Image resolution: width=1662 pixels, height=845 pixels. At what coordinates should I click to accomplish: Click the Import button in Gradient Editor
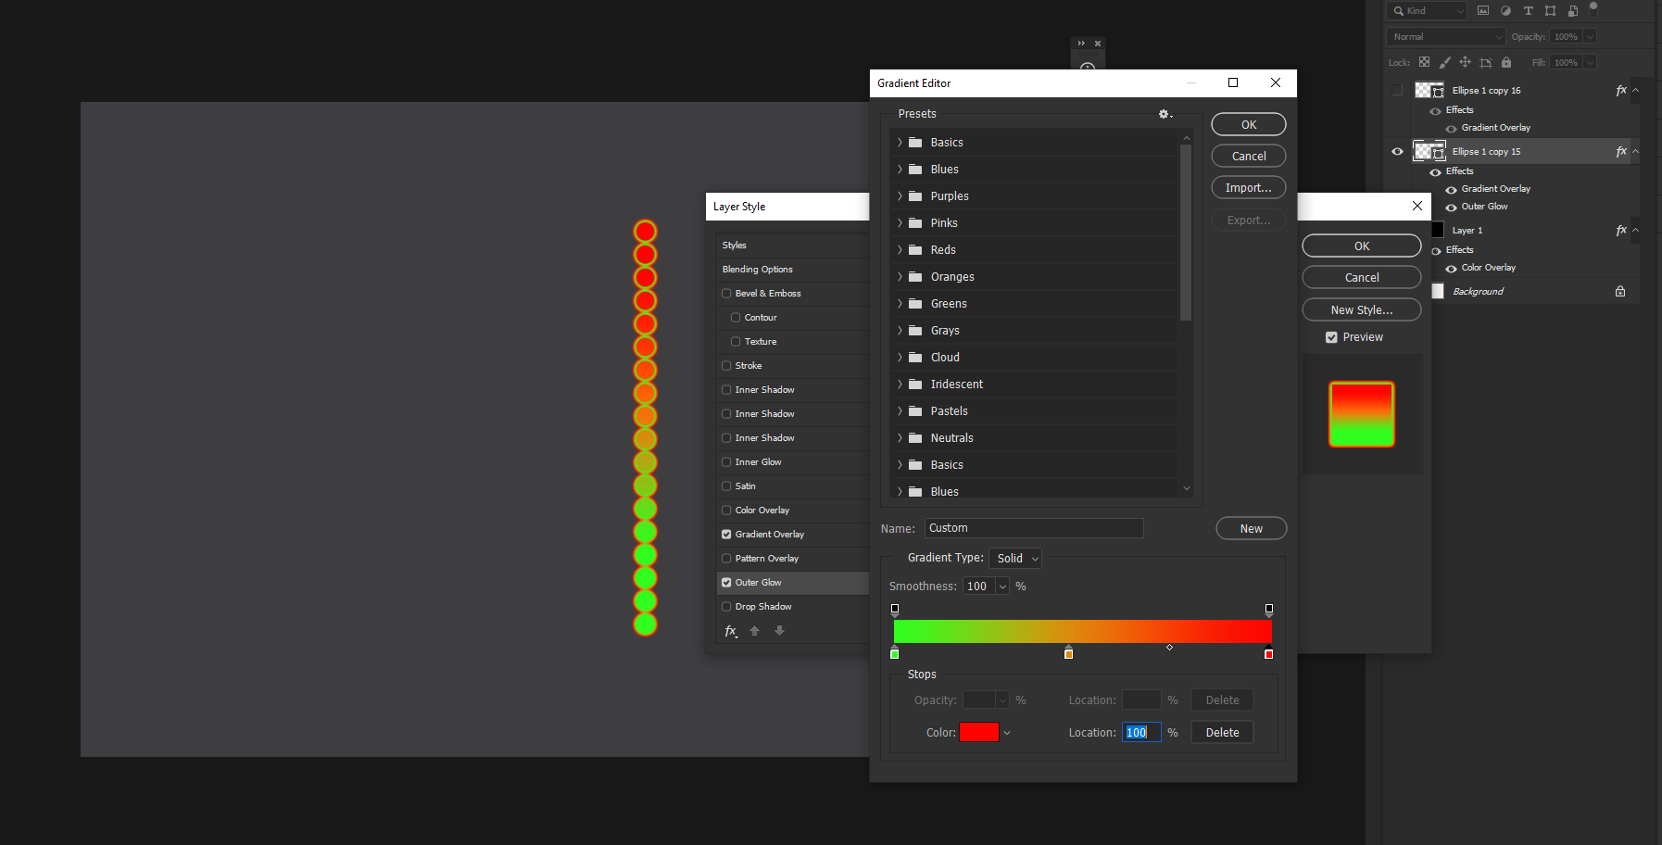point(1248,187)
